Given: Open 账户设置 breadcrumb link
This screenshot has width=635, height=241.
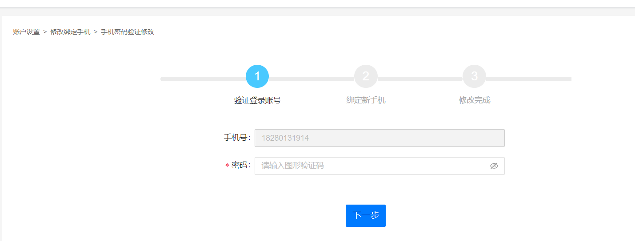Looking at the screenshot, I should [27, 32].
